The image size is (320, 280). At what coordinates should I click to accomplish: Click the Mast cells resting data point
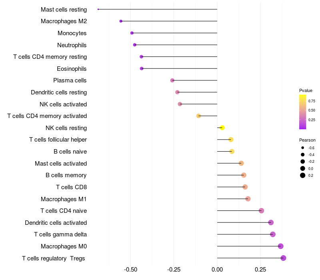tap(98, 9)
